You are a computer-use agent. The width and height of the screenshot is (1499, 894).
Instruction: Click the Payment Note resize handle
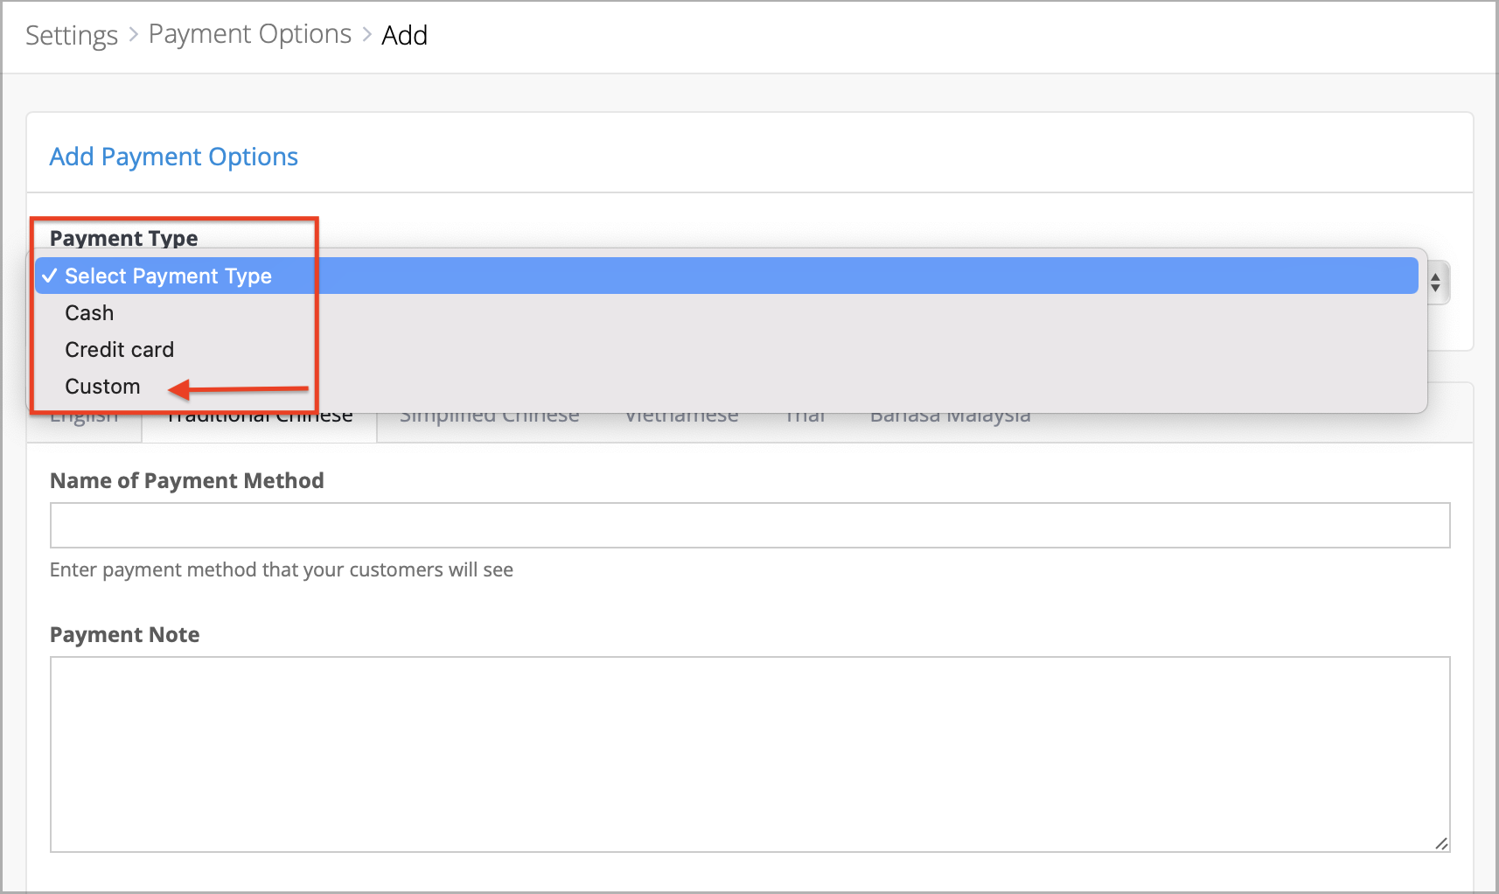[1440, 845]
